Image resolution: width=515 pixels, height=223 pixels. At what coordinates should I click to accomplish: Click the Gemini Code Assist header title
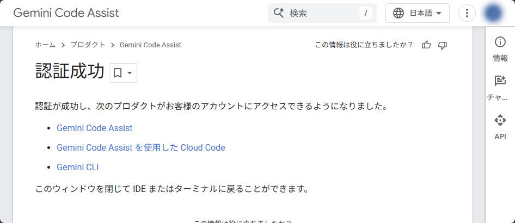66,13
